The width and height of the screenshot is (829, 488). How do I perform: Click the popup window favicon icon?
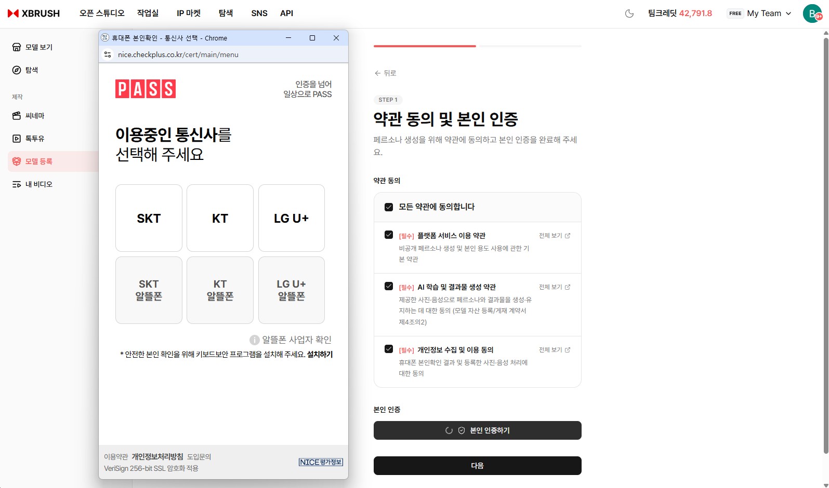point(105,38)
